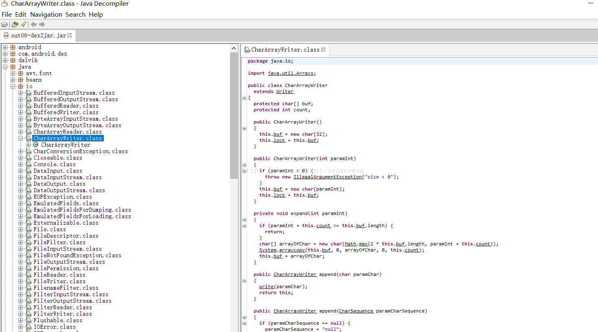Viewport: 598px width, 332px height.
Task: Select ByteArrayOutputStream.class in the tree
Action: 77,125
